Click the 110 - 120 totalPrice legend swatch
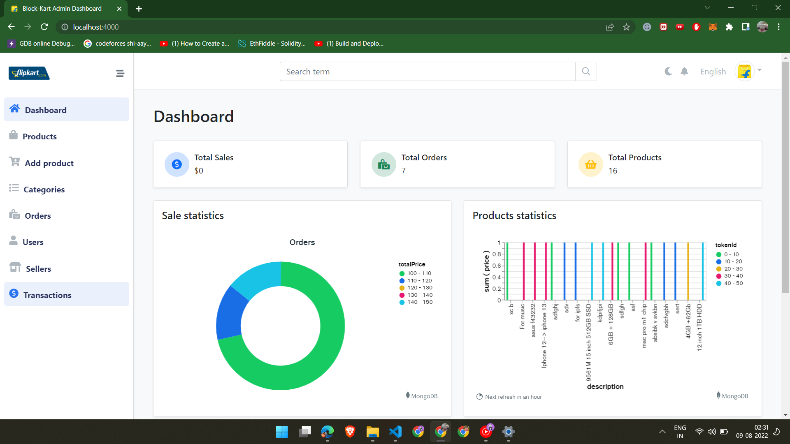This screenshot has height=444, width=790. click(x=402, y=281)
